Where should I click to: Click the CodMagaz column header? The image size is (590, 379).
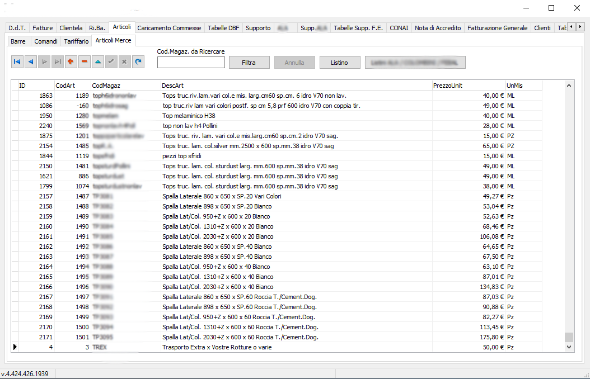tap(126, 86)
